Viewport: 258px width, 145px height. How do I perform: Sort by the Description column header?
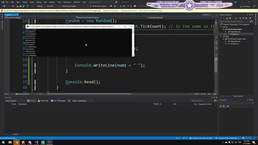23,104
